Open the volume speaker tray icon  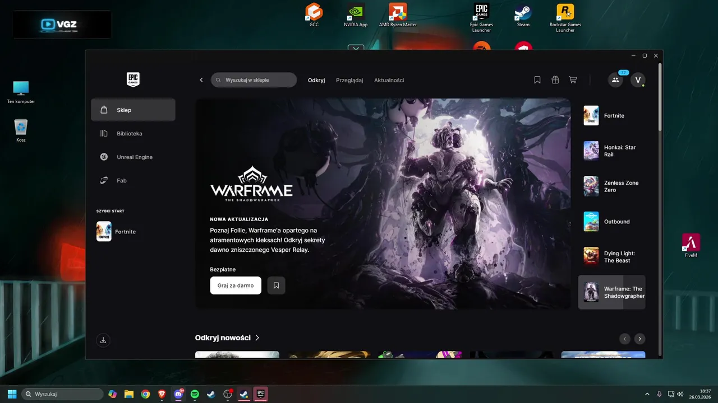(680, 394)
